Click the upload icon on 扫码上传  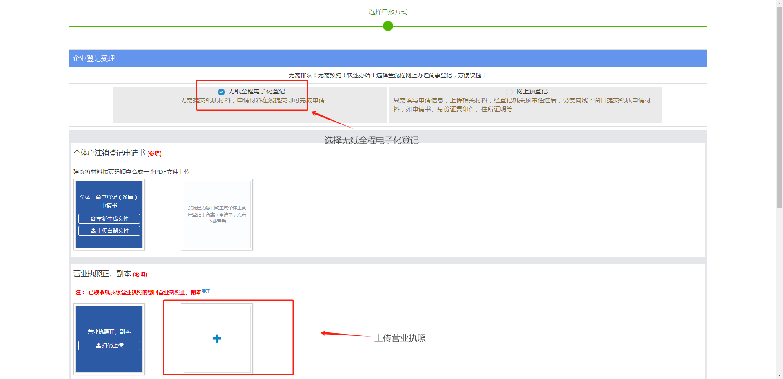[x=98, y=346]
